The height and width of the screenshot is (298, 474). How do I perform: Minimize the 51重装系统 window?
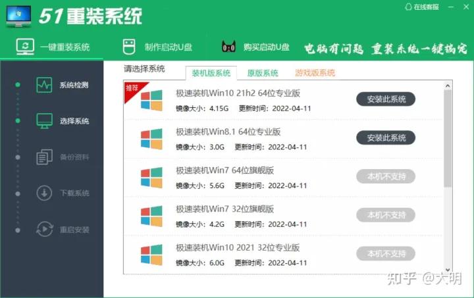(x=451, y=7)
